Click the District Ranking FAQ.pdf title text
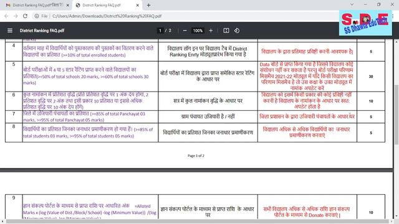Image resolution: width=399 pixels, height=224 pixels. click(42, 30)
